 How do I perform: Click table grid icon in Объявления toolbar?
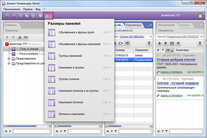pyautogui.click(x=178, y=43)
